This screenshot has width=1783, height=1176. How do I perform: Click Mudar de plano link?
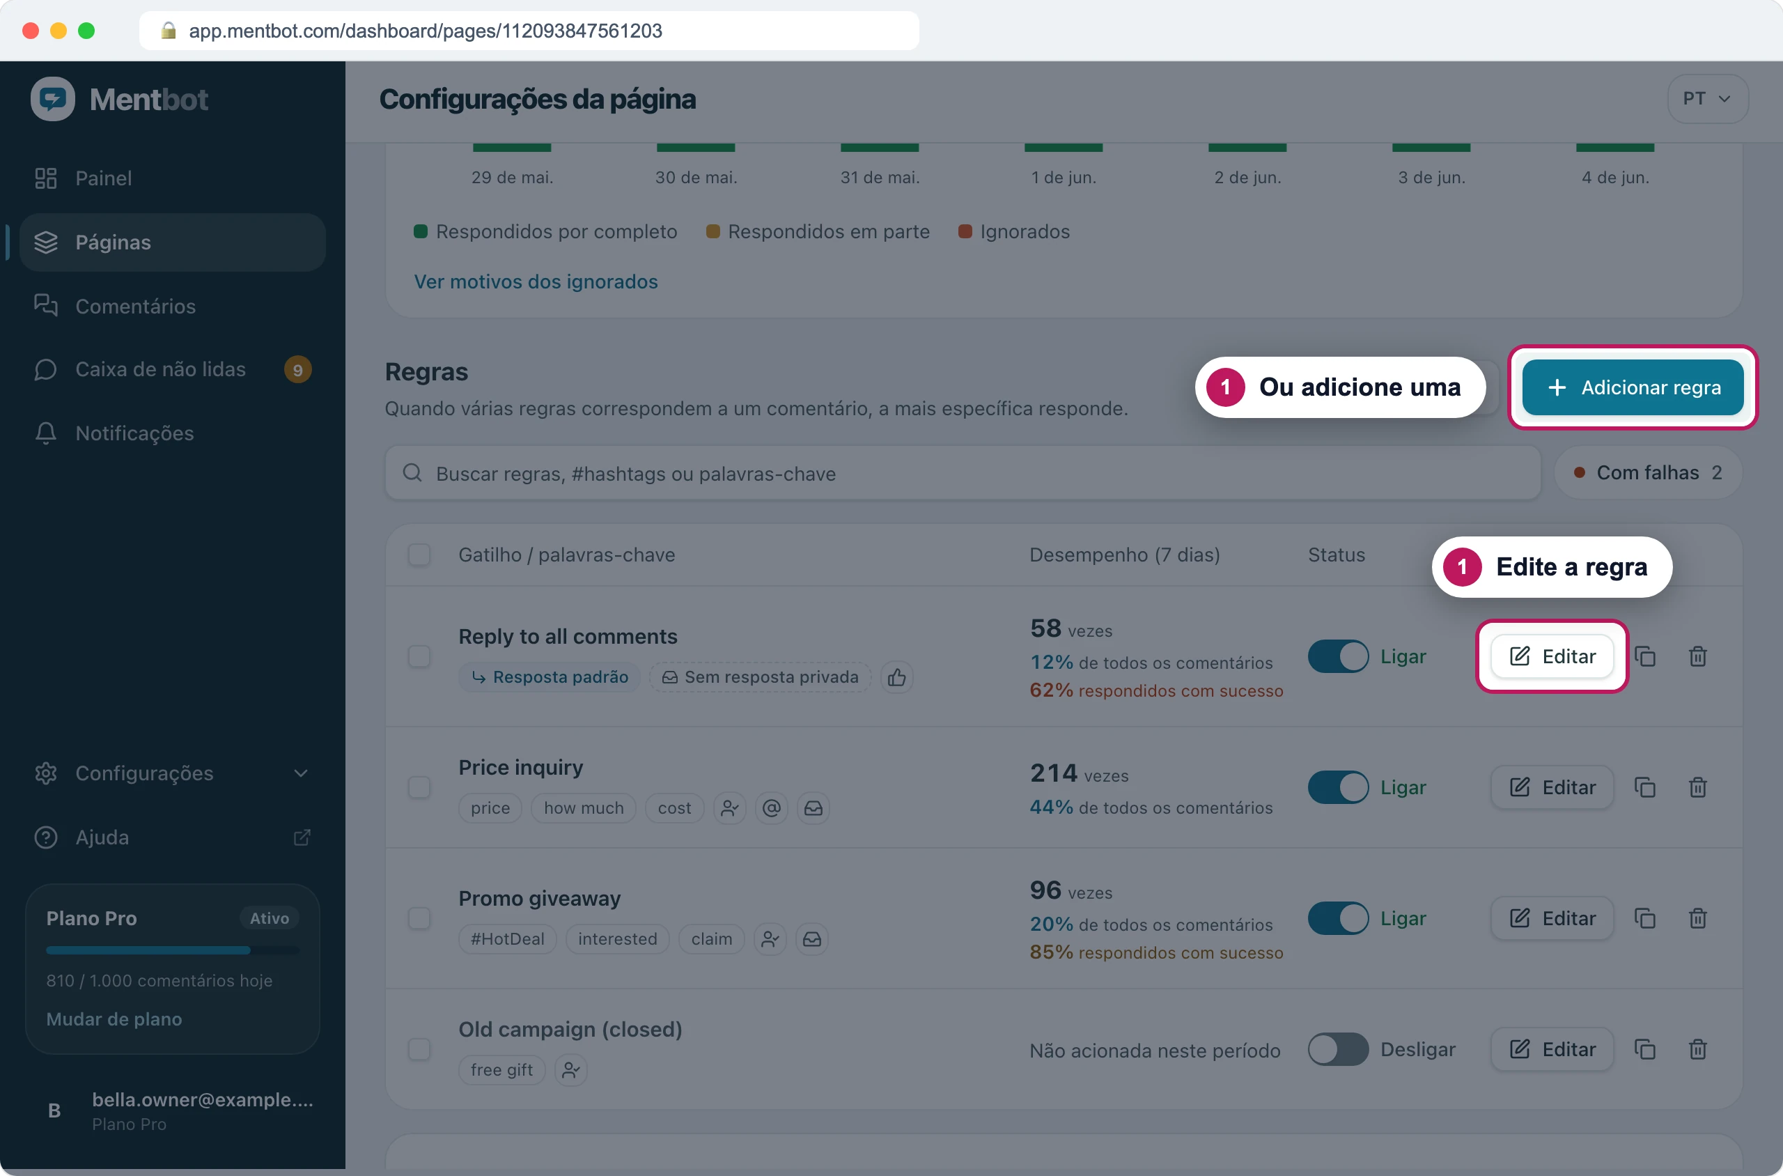click(x=114, y=1019)
